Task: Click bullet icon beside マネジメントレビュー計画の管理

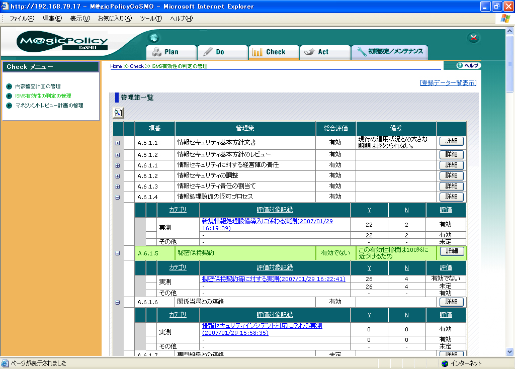Action: 9,106
